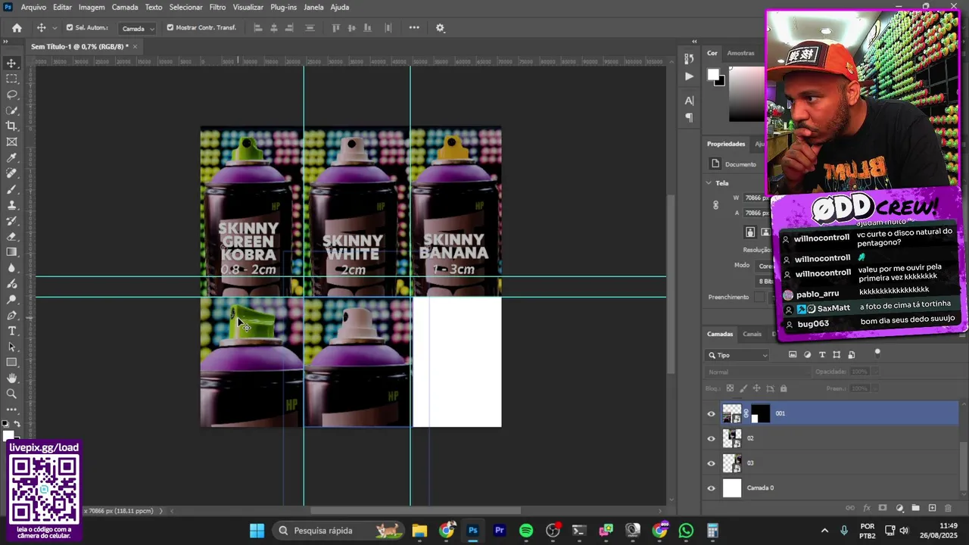
Task: Add layer mask in layers panel
Action: point(883,508)
